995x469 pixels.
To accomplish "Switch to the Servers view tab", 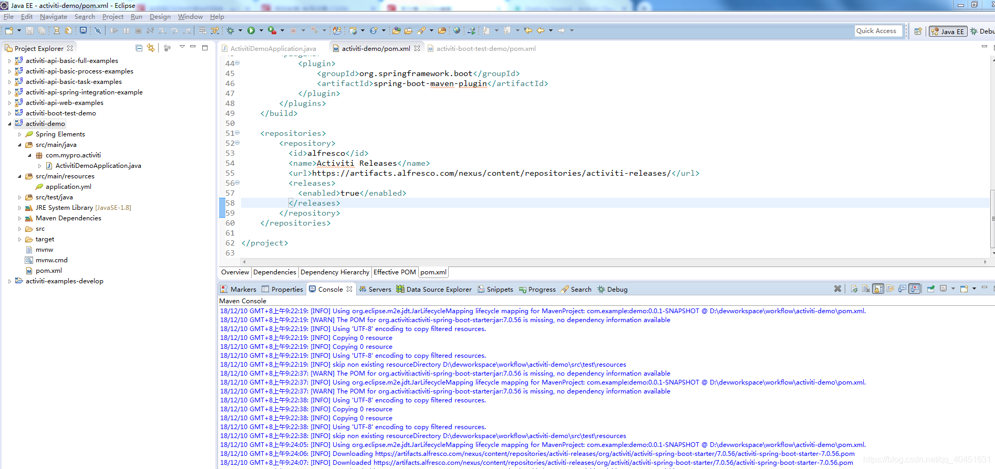I will point(375,289).
